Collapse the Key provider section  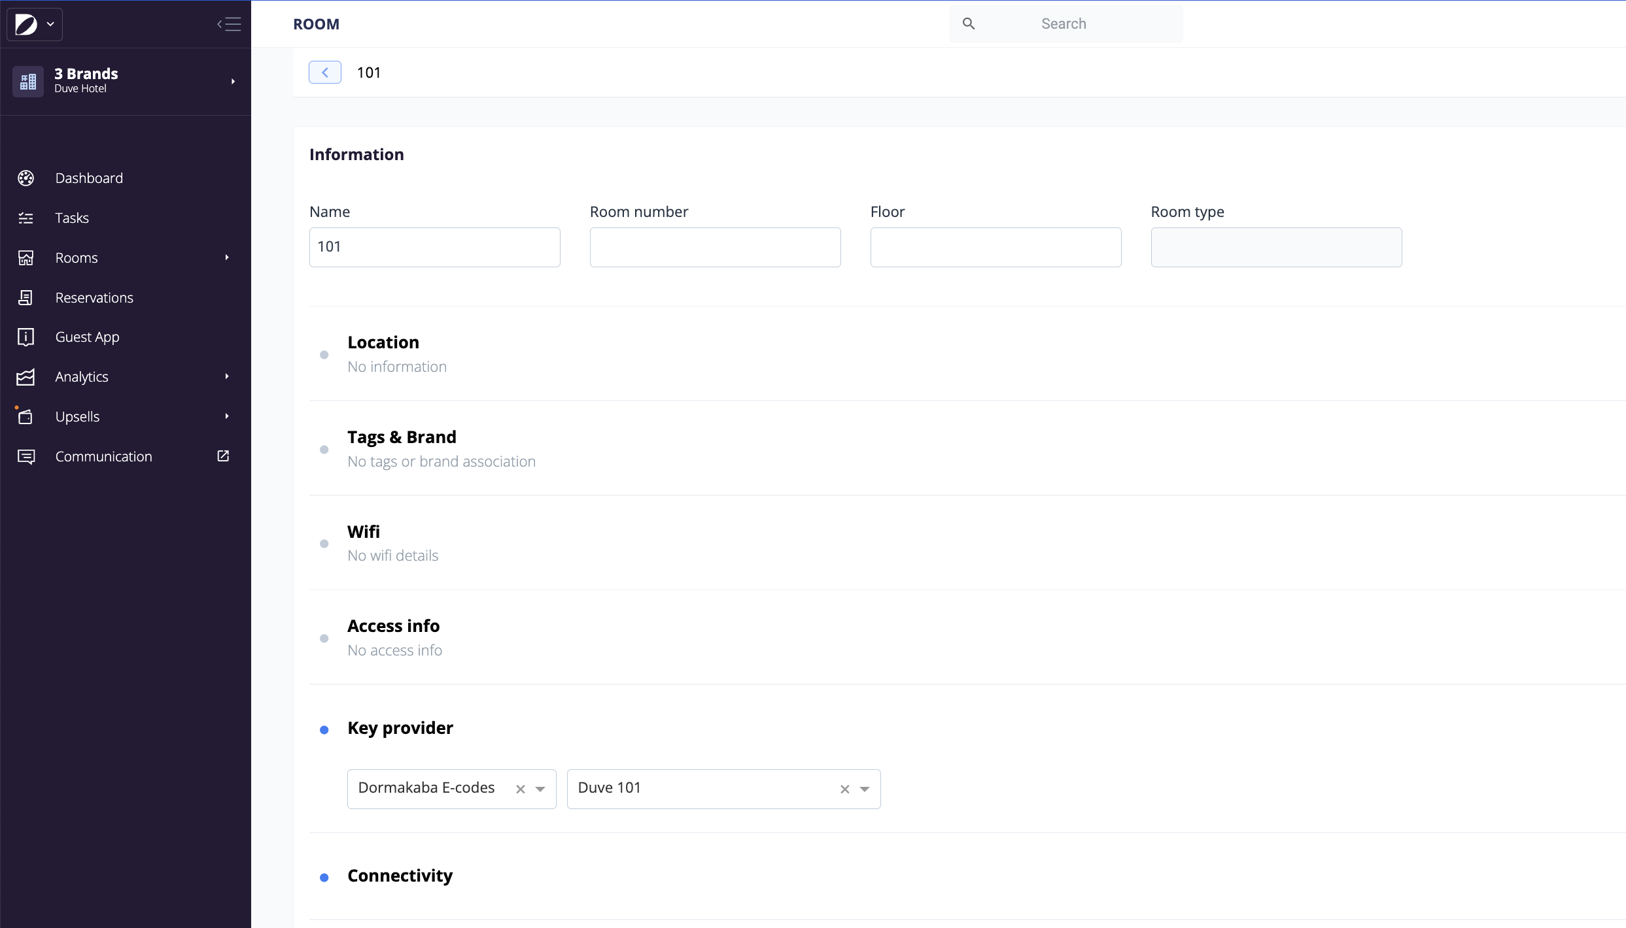[x=400, y=728]
